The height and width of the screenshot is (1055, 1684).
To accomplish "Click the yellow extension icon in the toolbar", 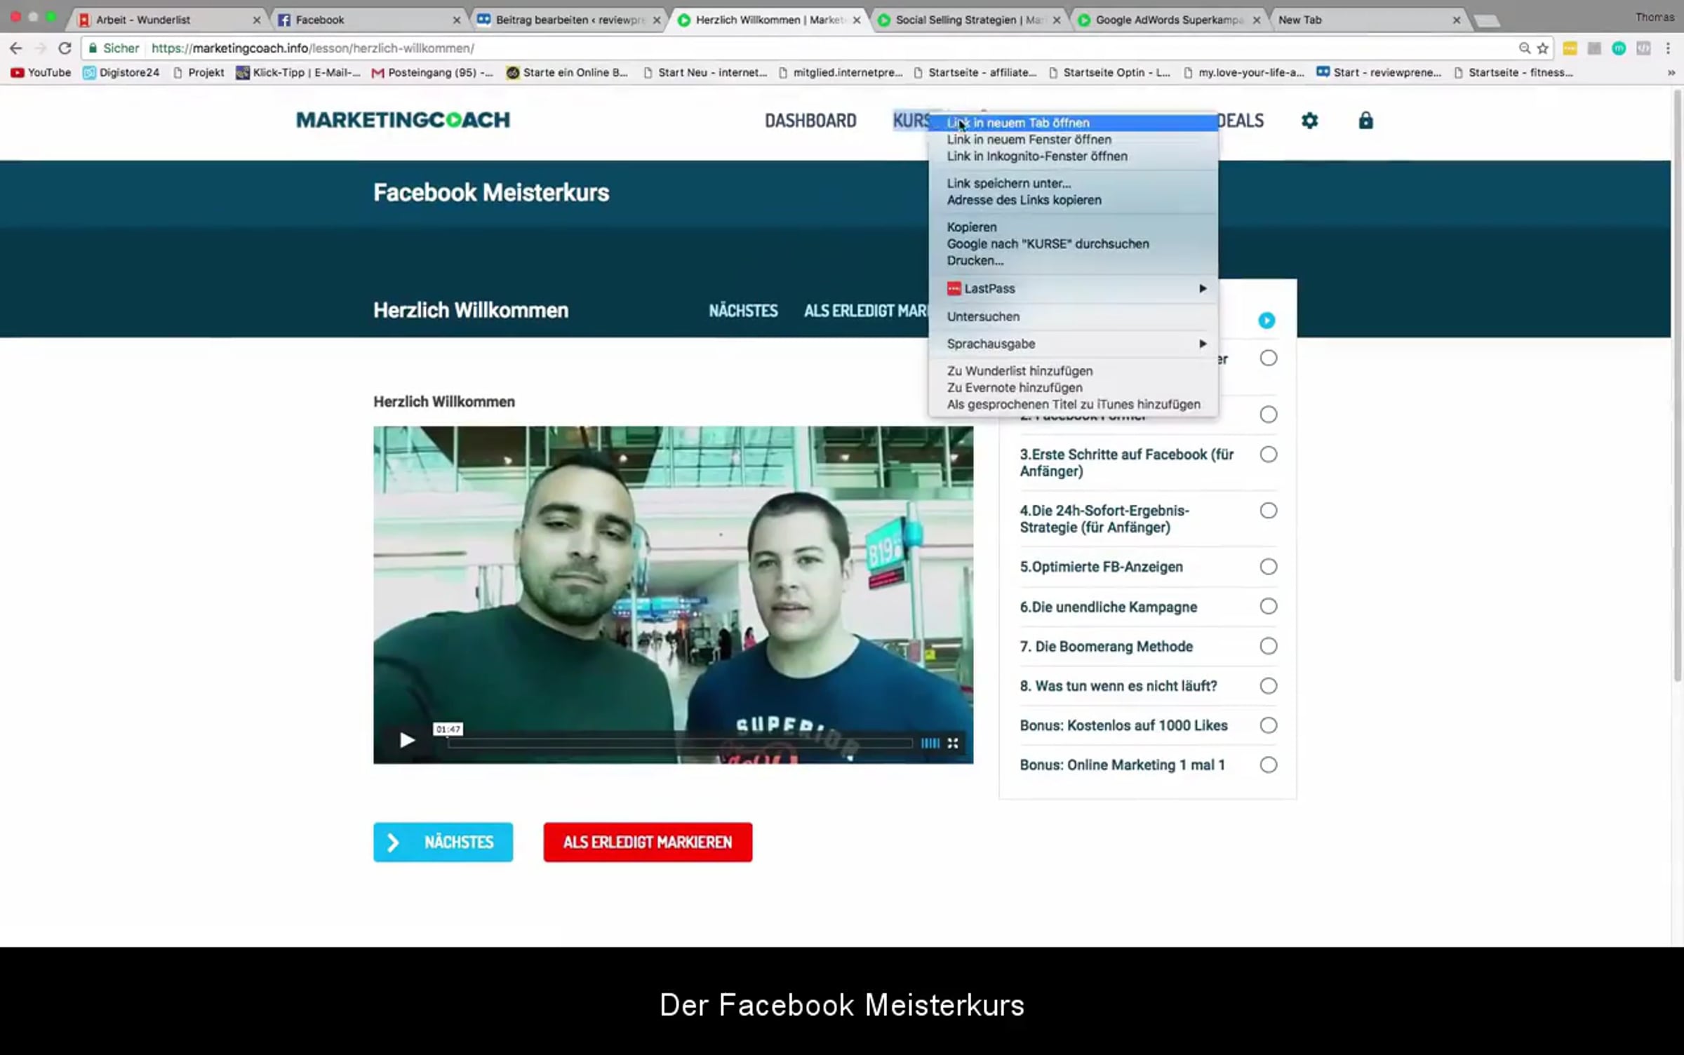I will (1570, 48).
